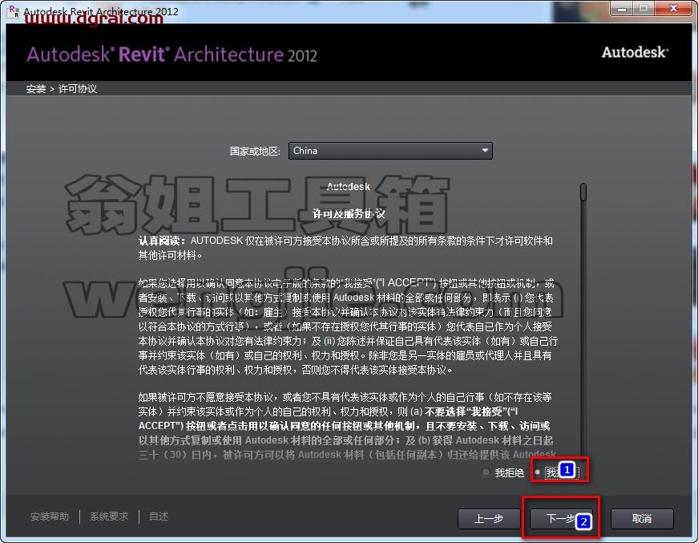
Task: Click the Revit icon in title bar
Action: pyautogui.click(x=13, y=10)
